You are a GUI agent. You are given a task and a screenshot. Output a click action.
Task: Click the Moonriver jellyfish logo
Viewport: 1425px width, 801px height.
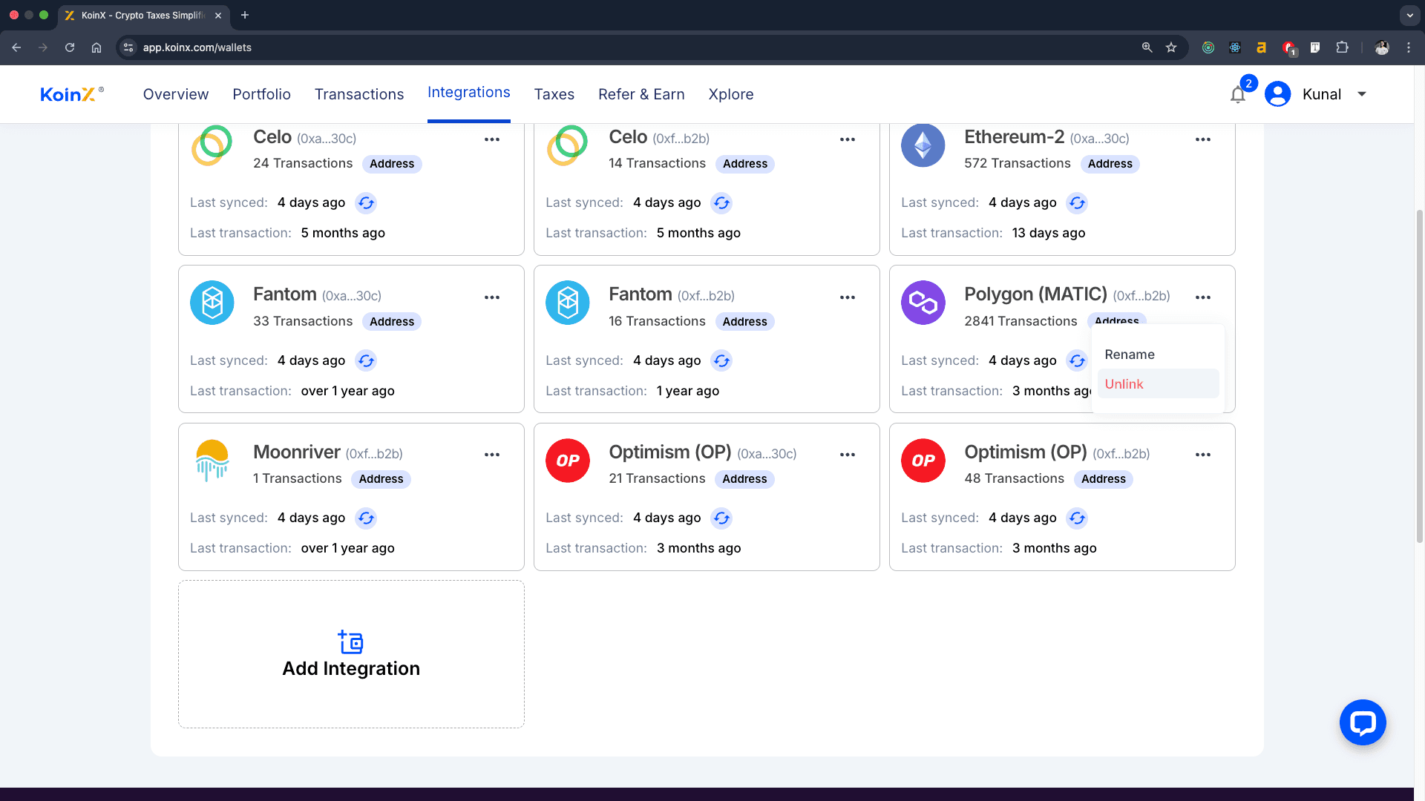click(212, 461)
